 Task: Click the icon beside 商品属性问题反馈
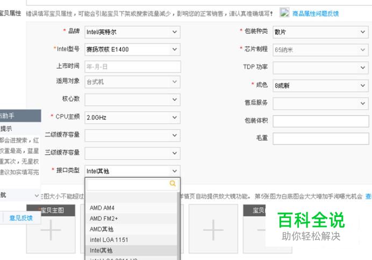coord(284,12)
